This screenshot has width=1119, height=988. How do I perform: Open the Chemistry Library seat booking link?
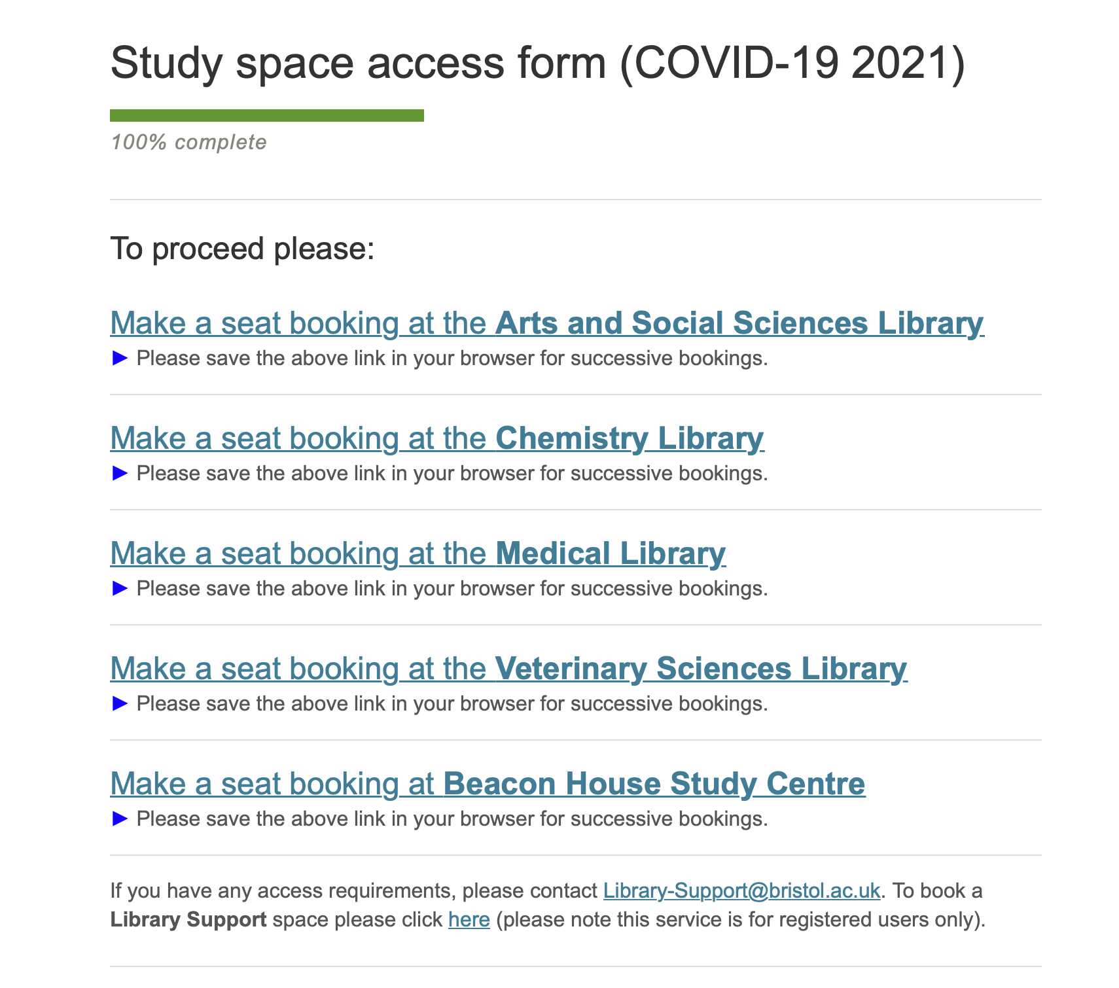tap(436, 438)
